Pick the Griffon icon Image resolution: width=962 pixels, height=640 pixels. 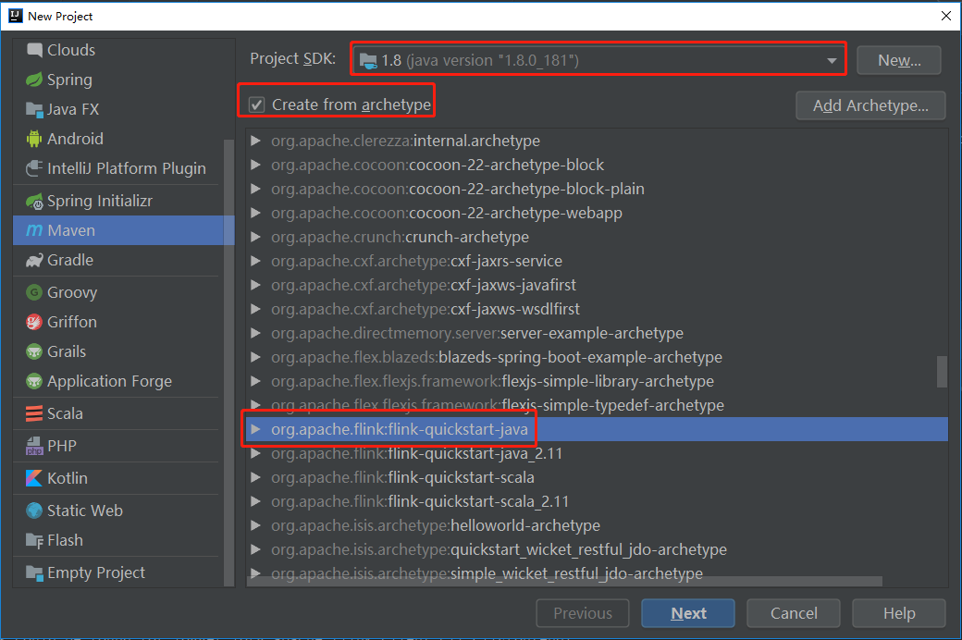pos(34,322)
